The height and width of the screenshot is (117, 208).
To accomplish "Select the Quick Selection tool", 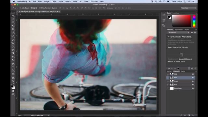I will 13,26.
